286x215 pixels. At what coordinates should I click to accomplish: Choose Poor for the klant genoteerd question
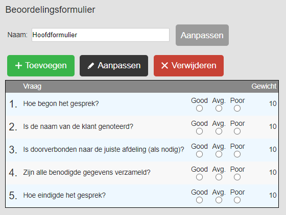point(237,131)
